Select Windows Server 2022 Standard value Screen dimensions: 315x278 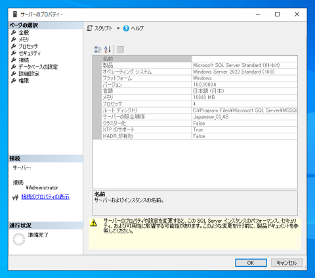tap(234, 72)
